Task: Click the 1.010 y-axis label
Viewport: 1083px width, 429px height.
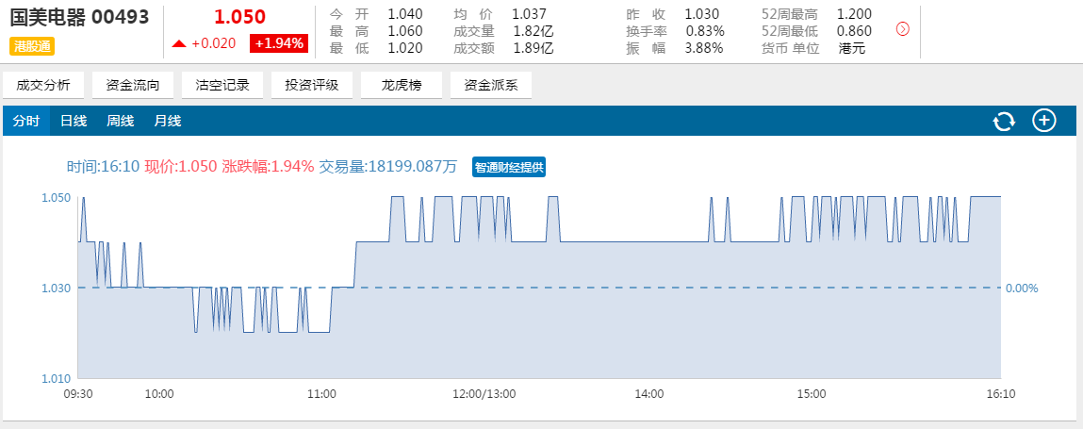Action: tap(57, 379)
